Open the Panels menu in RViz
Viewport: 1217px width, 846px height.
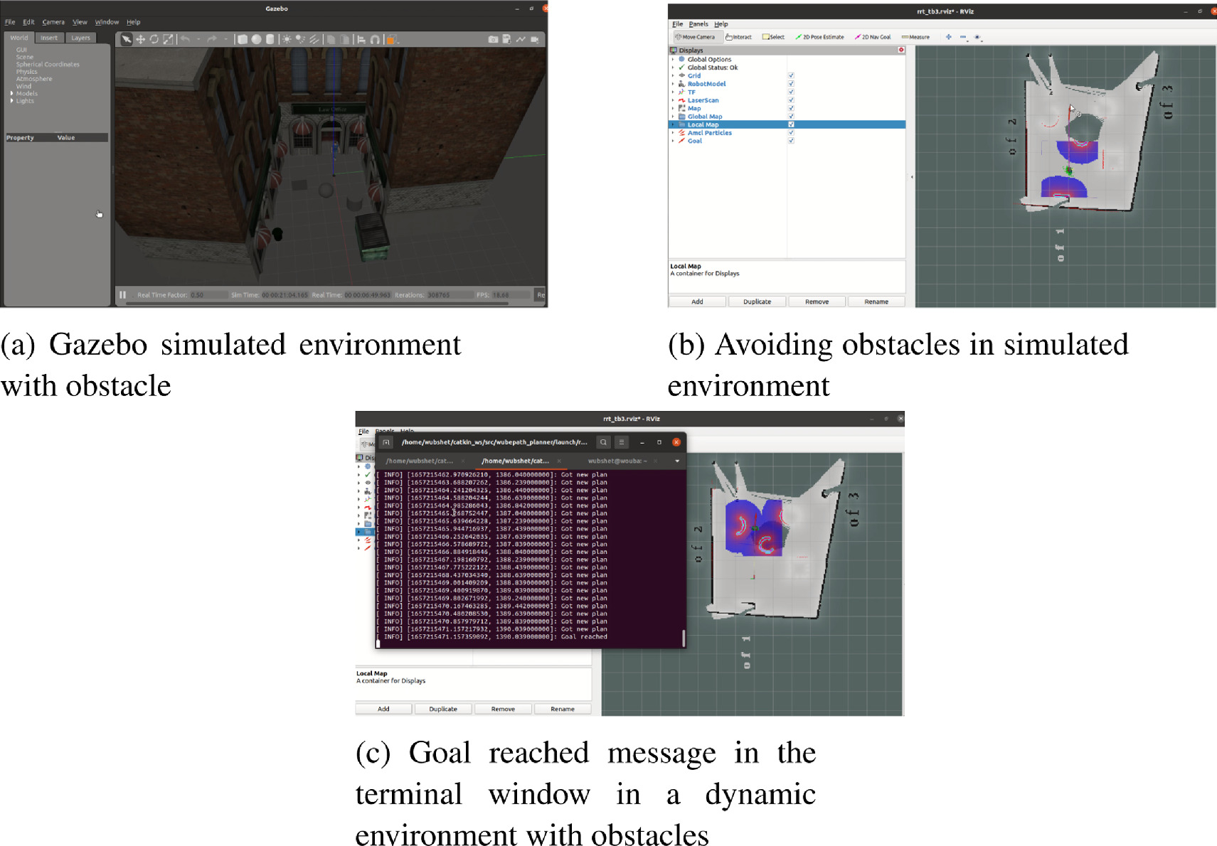pos(699,23)
